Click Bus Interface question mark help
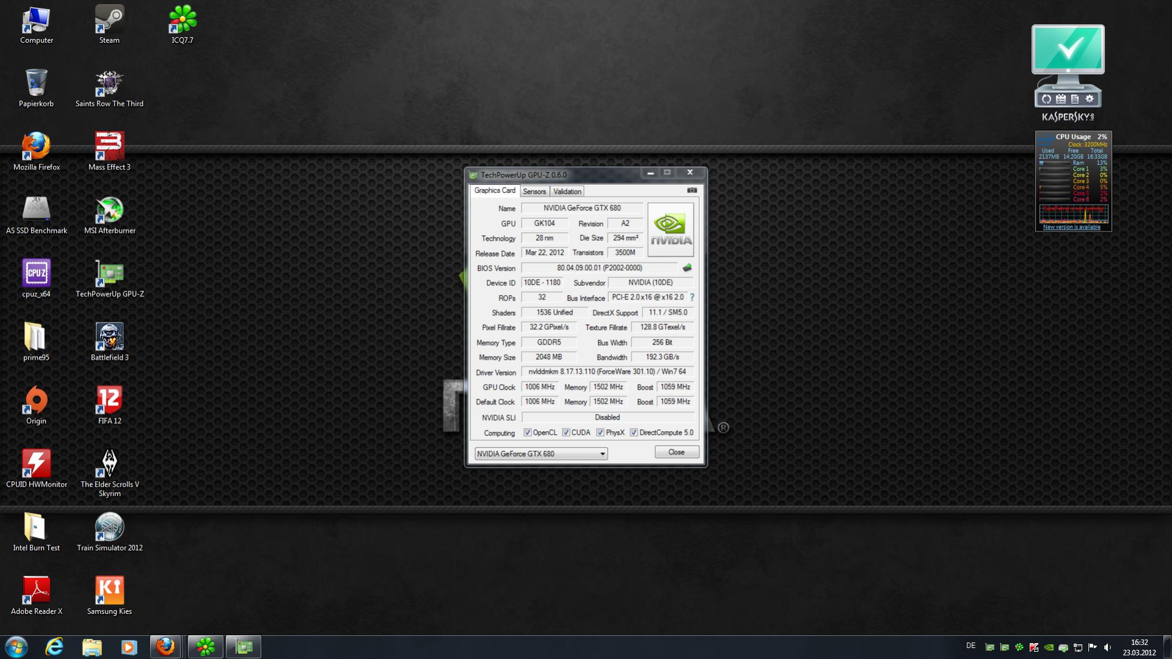The image size is (1172, 659). [692, 297]
